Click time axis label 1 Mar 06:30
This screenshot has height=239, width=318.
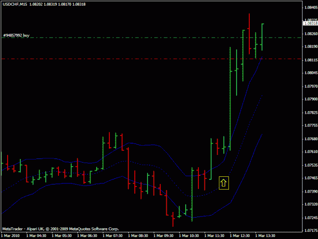pyautogui.click(x=87, y=235)
